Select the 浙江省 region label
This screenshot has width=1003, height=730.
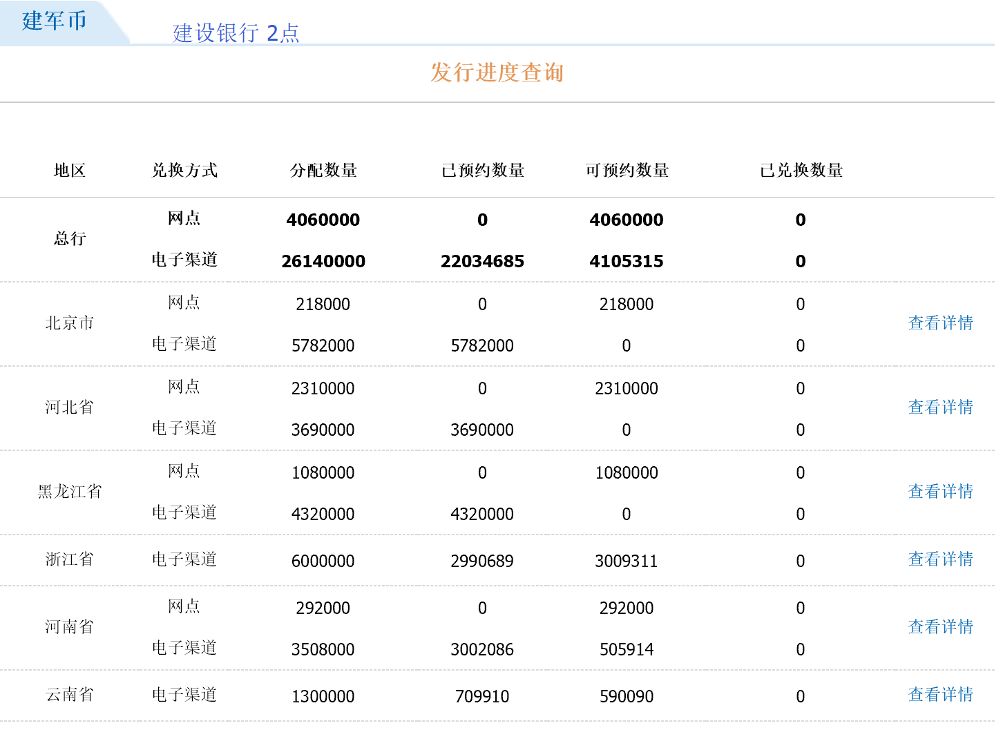(x=70, y=559)
